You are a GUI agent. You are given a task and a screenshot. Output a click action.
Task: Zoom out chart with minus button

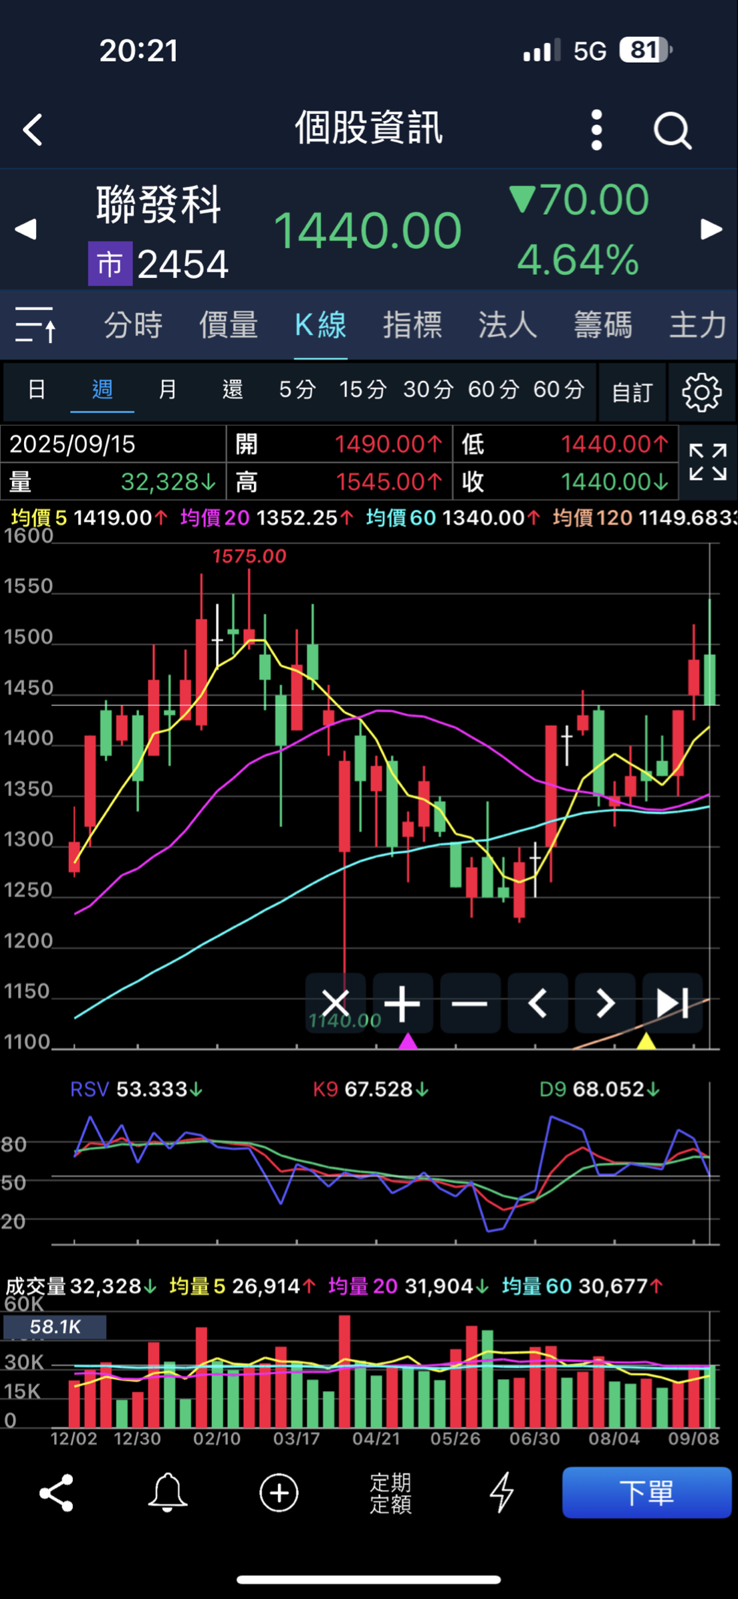coord(470,1003)
